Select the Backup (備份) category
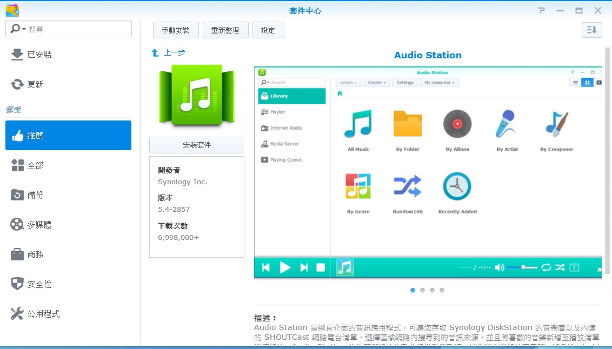The image size is (612, 349). pos(68,195)
